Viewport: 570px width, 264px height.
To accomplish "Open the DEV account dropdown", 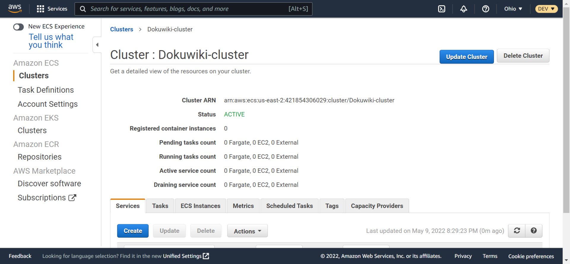I will 546,9.
